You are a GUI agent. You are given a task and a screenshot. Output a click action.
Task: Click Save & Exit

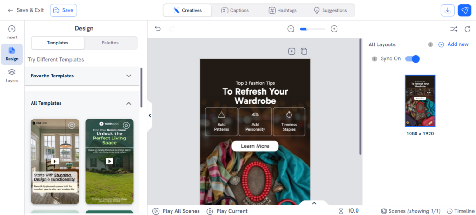(30, 10)
